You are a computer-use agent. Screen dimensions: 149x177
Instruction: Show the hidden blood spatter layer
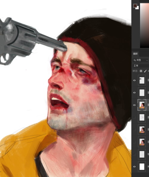click(134, 117)
